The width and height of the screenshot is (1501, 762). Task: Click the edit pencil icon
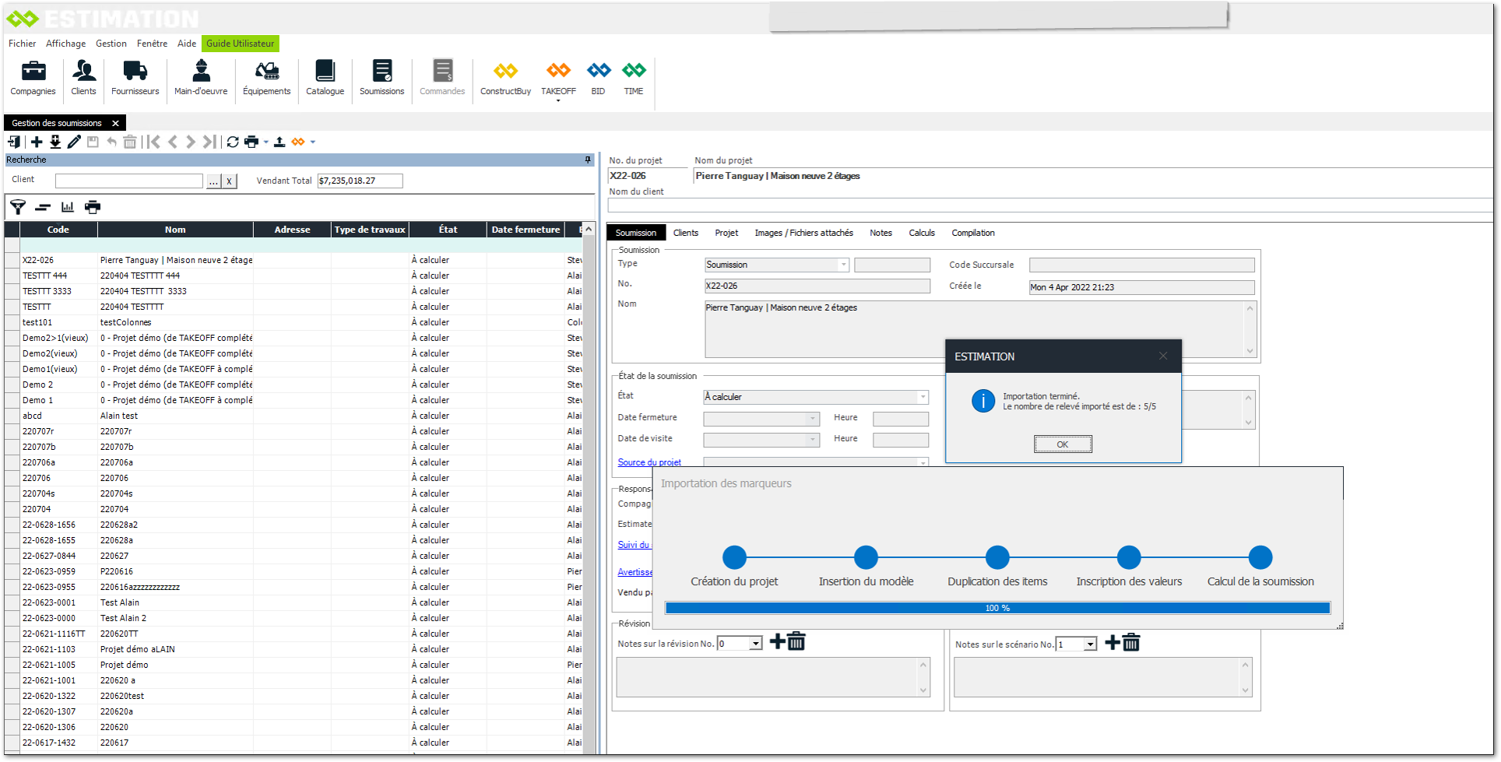pyautogui.click(x=74, y=142)
